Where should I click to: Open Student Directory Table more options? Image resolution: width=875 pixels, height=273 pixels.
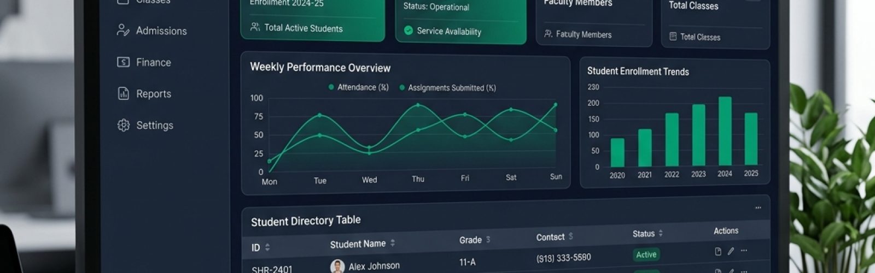tap(758, 208)
